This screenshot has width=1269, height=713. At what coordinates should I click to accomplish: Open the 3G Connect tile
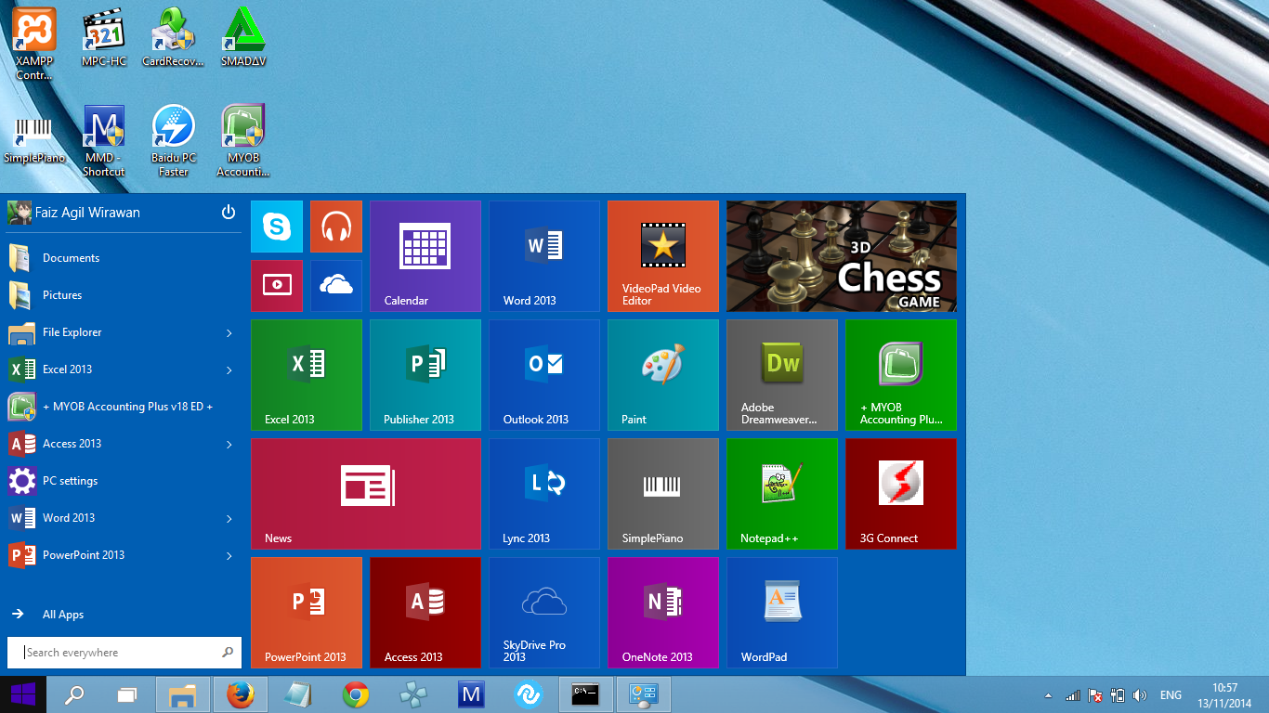coord(901,494)
